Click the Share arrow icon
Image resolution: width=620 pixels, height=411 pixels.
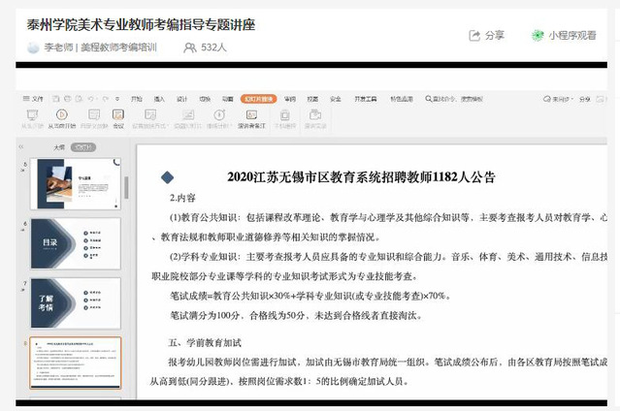coord(474,35)
